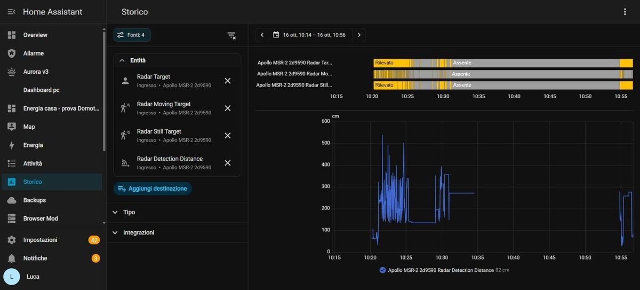Click the Apollo MSR-2 2d9590 Radar Mo... label

294,74
